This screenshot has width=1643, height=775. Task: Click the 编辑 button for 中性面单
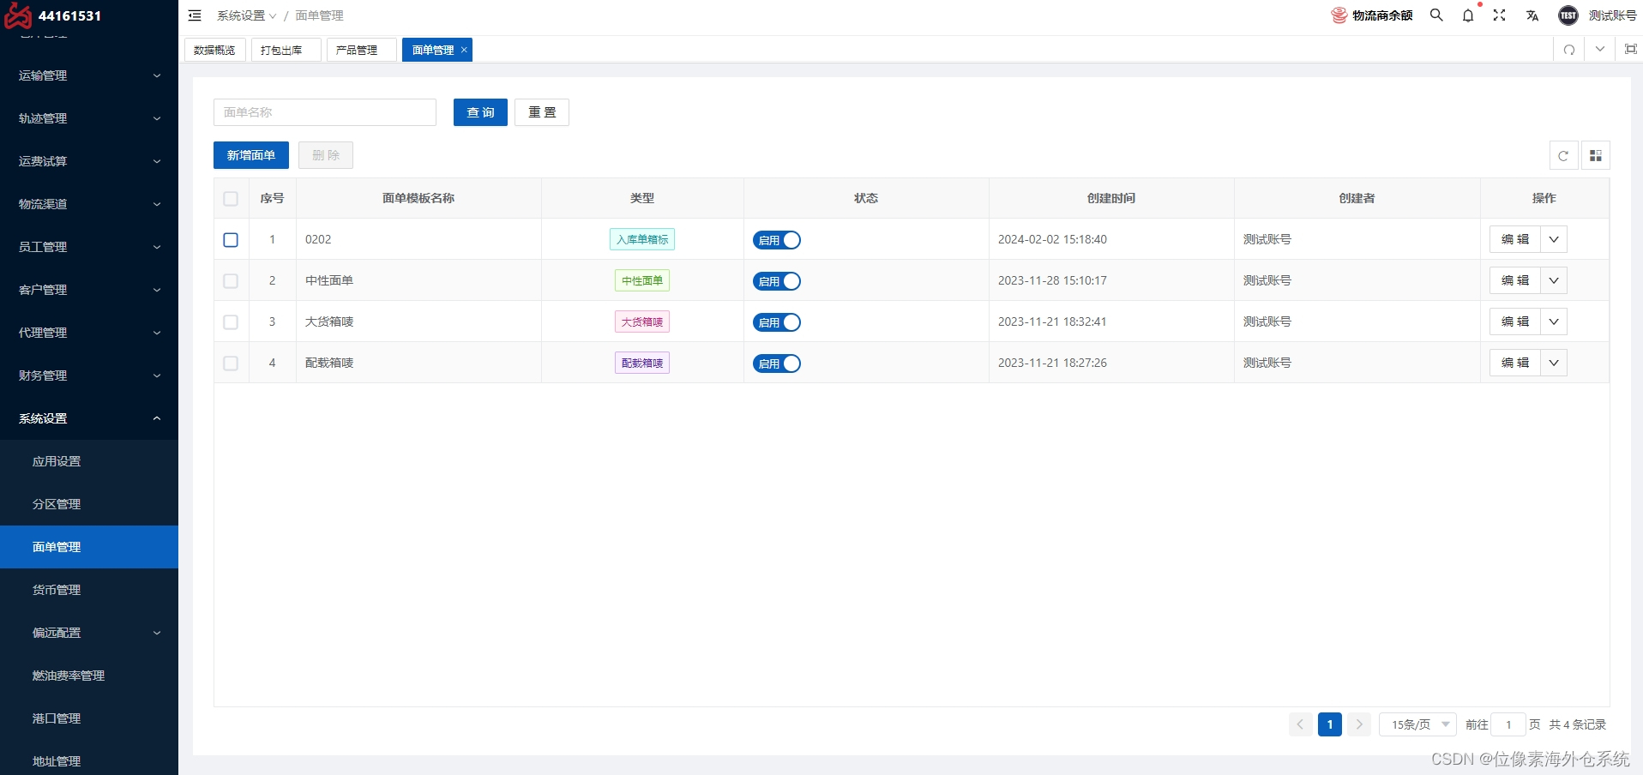pyautogui.click(x=1515, y=280)
